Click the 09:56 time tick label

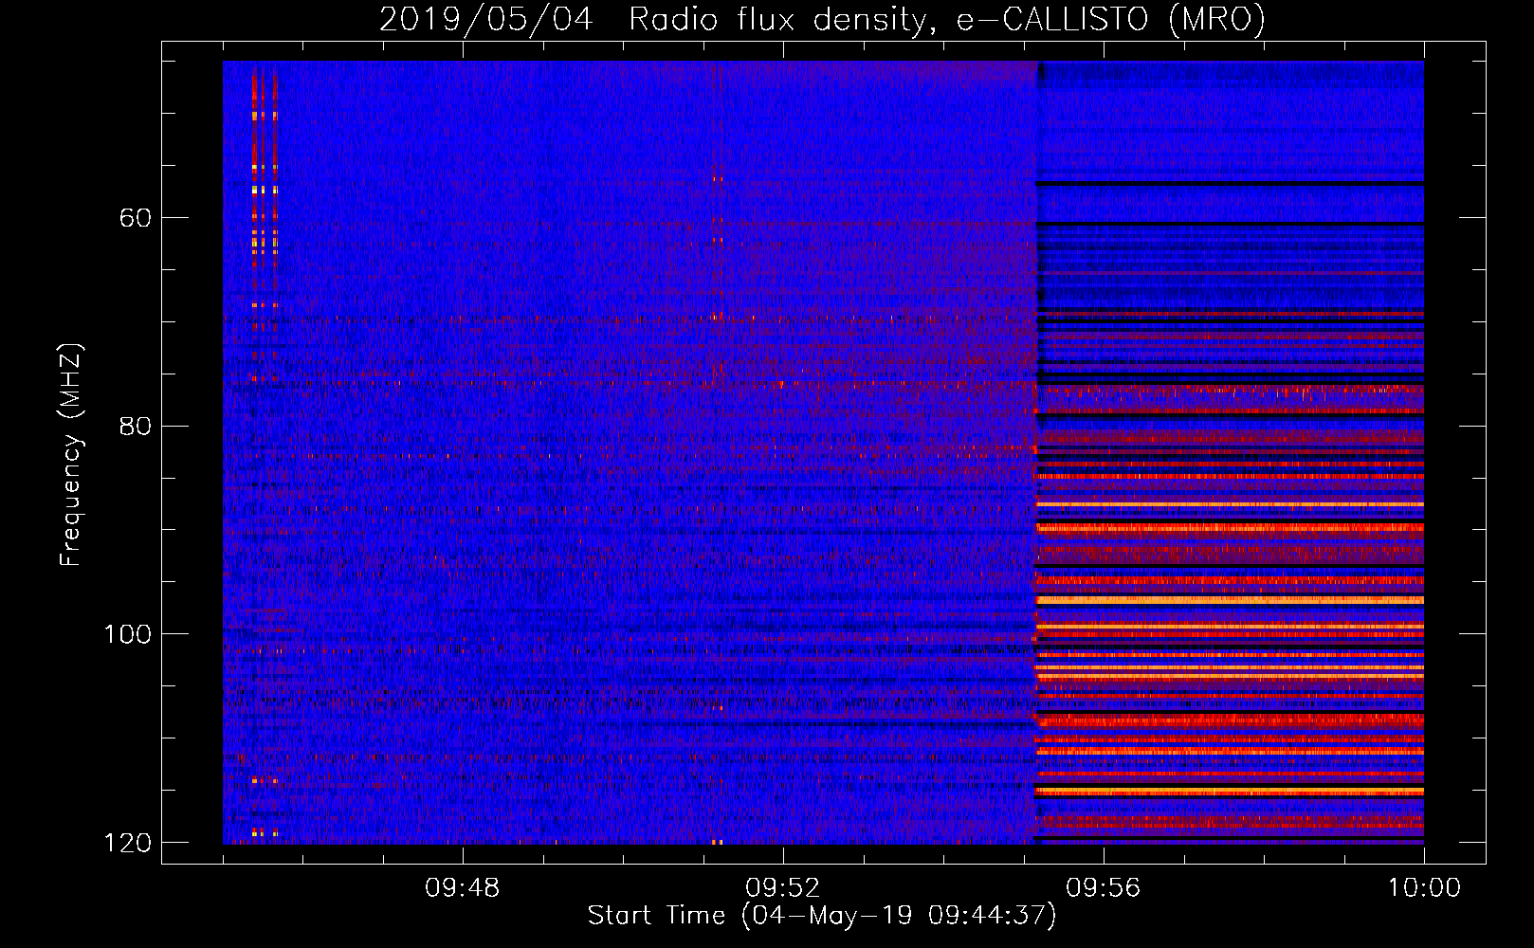[x=1104, y=888]
